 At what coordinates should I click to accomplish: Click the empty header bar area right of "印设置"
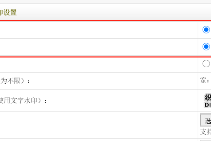pos(113,13)
